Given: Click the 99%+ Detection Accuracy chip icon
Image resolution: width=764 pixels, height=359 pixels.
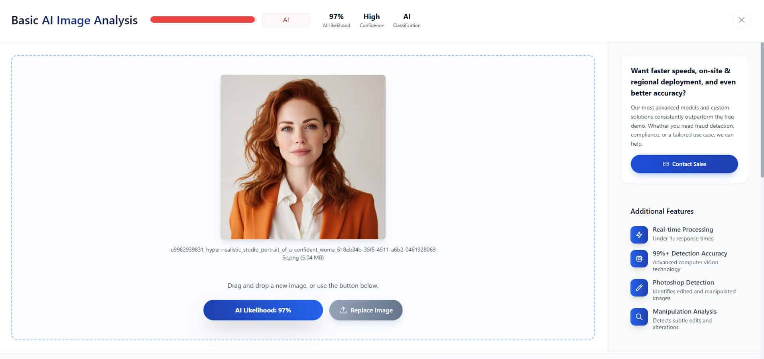Looking at the screenshot, I should 639,259.
